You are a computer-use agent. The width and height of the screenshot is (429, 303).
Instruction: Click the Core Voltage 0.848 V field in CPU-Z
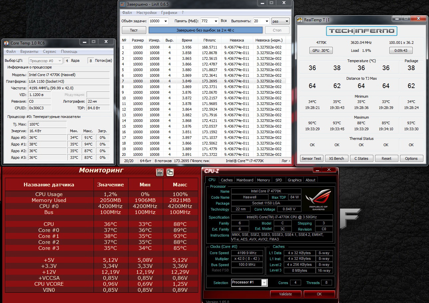(x=288, y=209)
